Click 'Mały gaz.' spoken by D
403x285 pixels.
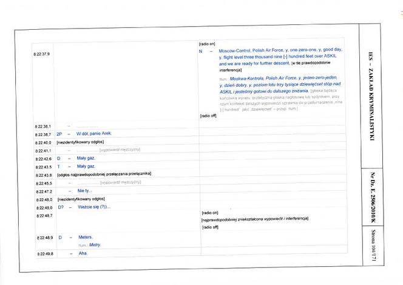[86, 158]
